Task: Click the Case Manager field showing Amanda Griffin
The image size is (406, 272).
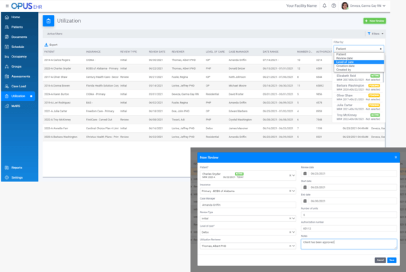Action: 248,205
